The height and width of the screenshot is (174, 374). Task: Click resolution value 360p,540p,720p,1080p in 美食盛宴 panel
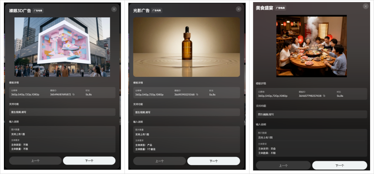click(x=272, y=95)
